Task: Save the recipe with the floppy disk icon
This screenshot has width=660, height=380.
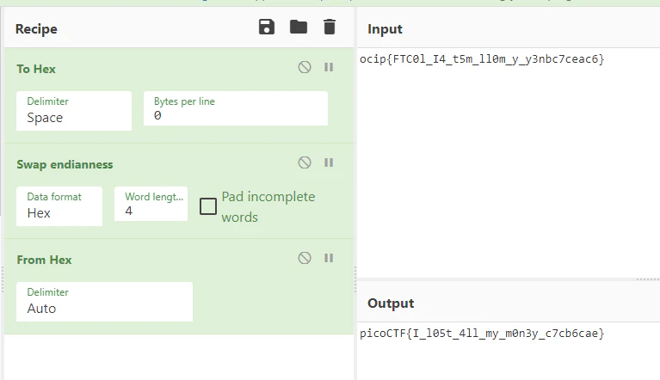Action: pyautogui.click(x=267, y=28)
